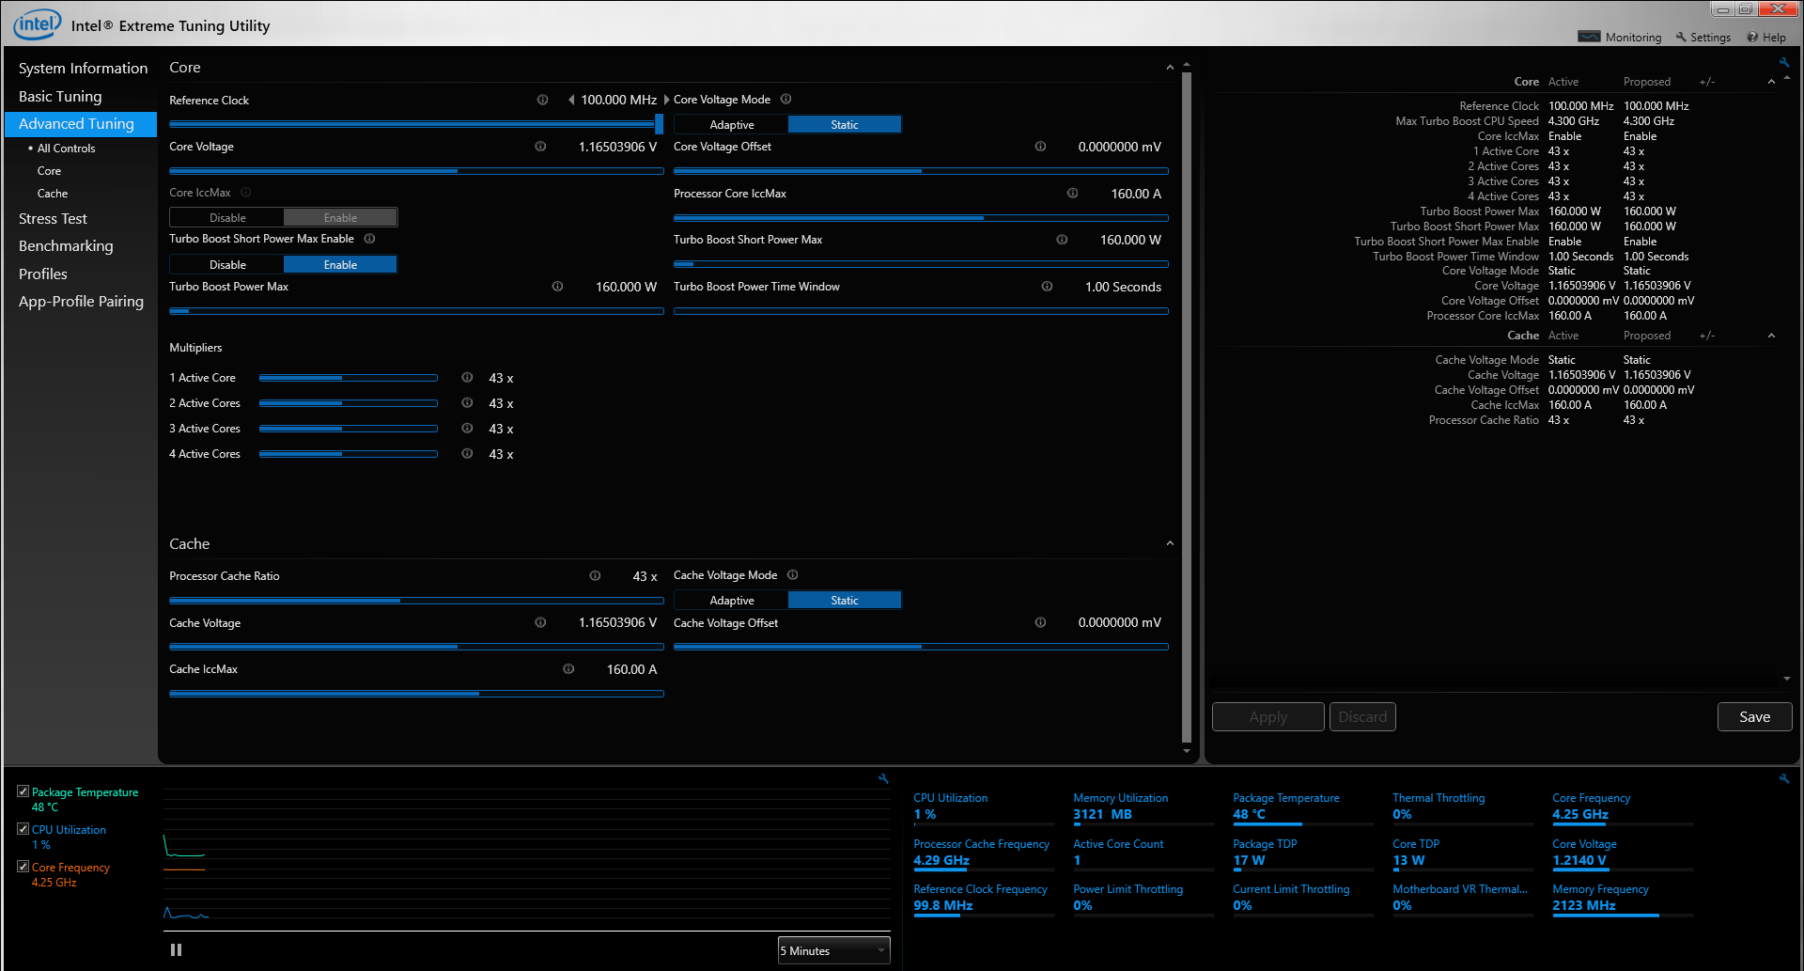The width and height of the screenshot is (1804, 971).
Task: Click info icon for Processor Cache Ratio
Action: 595,576
